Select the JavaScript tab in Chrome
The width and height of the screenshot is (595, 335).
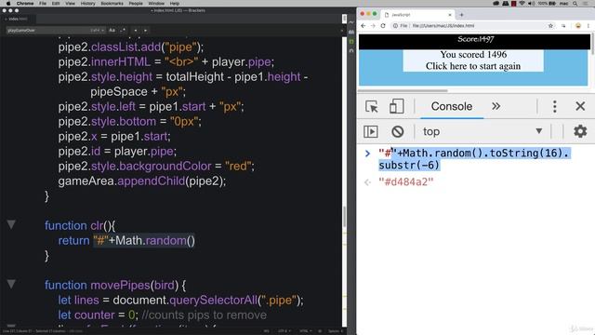[x=417, y=15]
